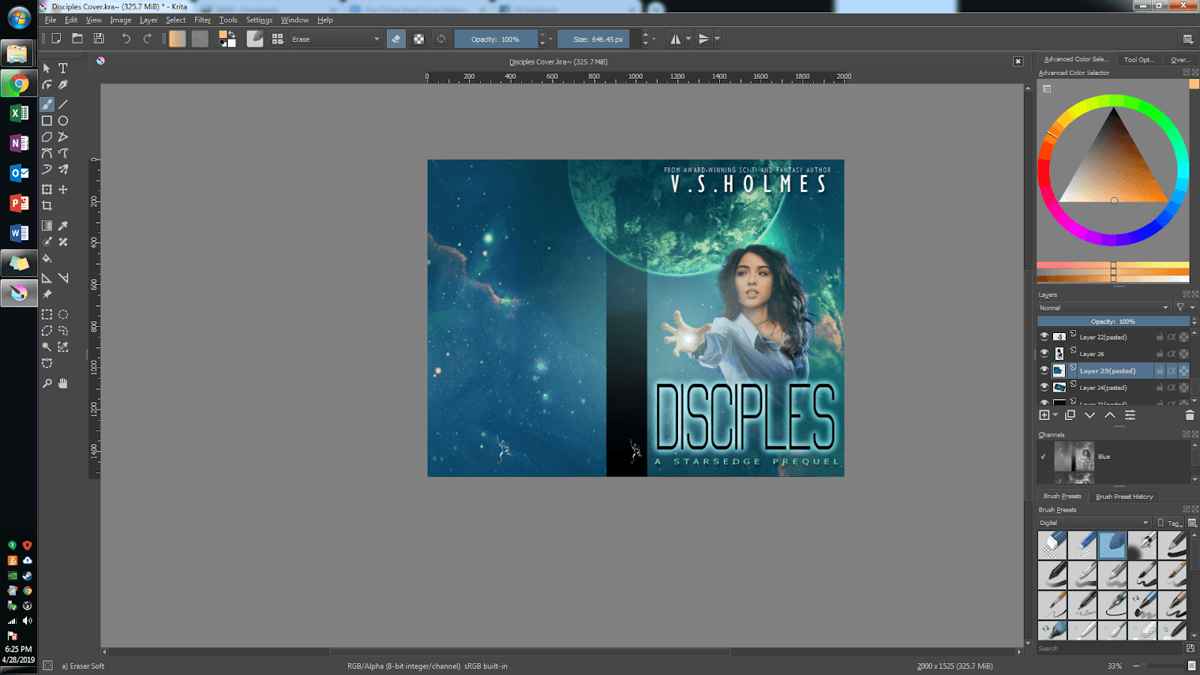Expand vertical mirror options arrow

[x=718, y=39]
